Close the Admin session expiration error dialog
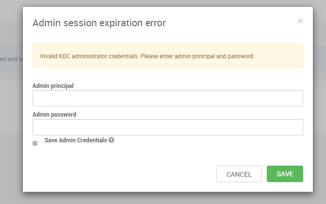The image size is (326, 204). click(300, 21)
